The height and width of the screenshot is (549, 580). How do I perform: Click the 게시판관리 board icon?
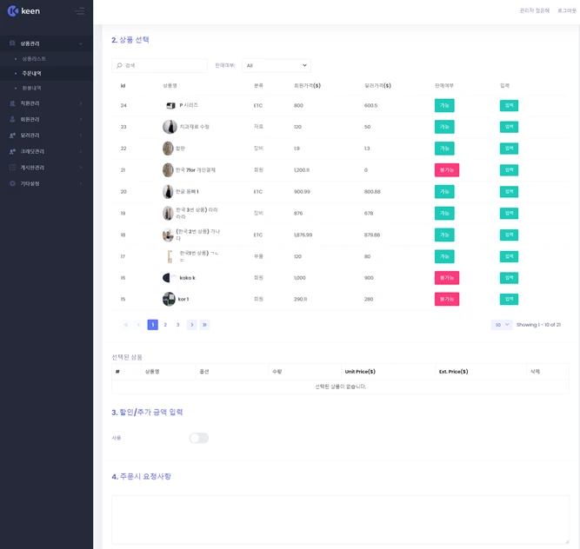[x=12, y=168]
